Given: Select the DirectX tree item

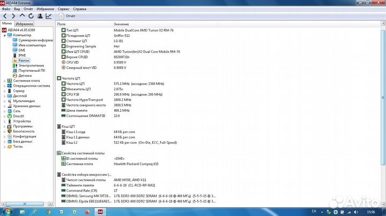Looking at the screenshot, I should tap(19, 116).
